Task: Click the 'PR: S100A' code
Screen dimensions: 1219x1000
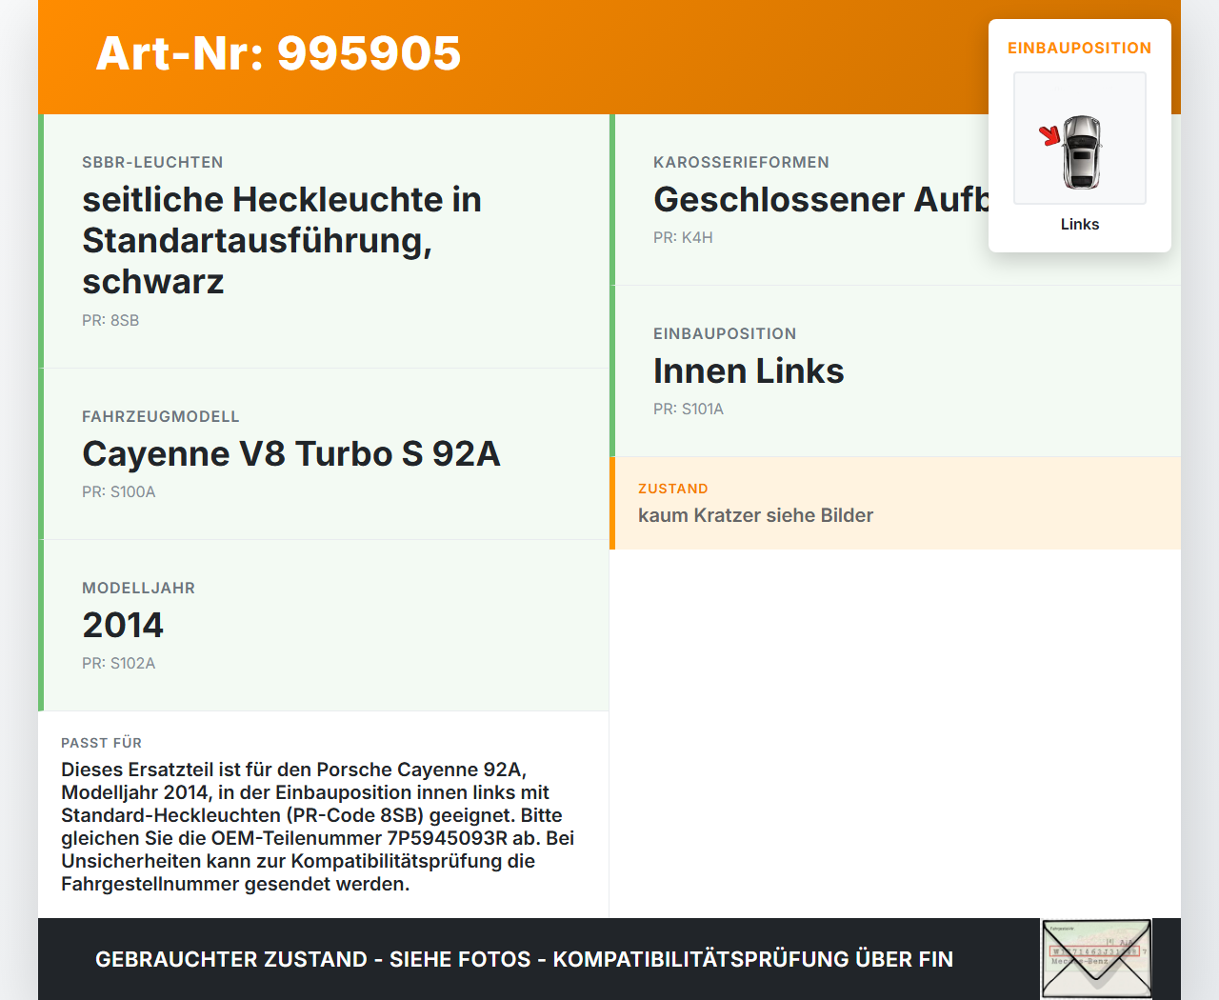Action: pyautogui.click(x=119, y=491)
